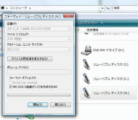138x120 pixels.
Task: Select the removable disk (L:) USB icon
Action: click(x=86, y=79)
